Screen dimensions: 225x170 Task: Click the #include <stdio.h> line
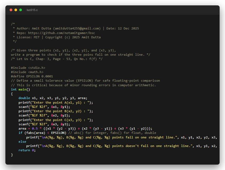point(28,68)
